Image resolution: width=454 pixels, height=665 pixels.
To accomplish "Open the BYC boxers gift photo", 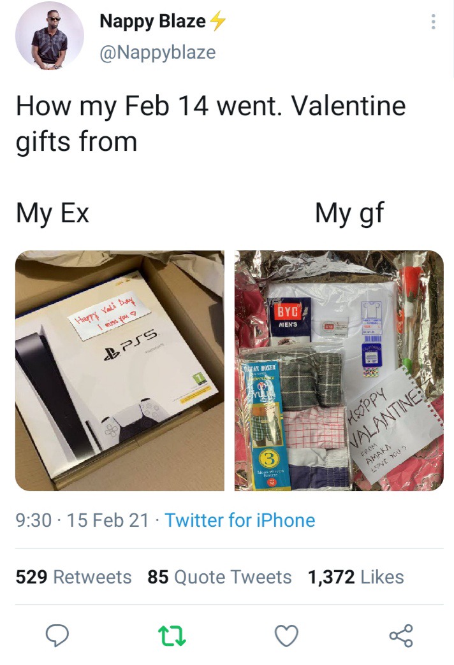I will pyautogui.click(x=339, y=371).
